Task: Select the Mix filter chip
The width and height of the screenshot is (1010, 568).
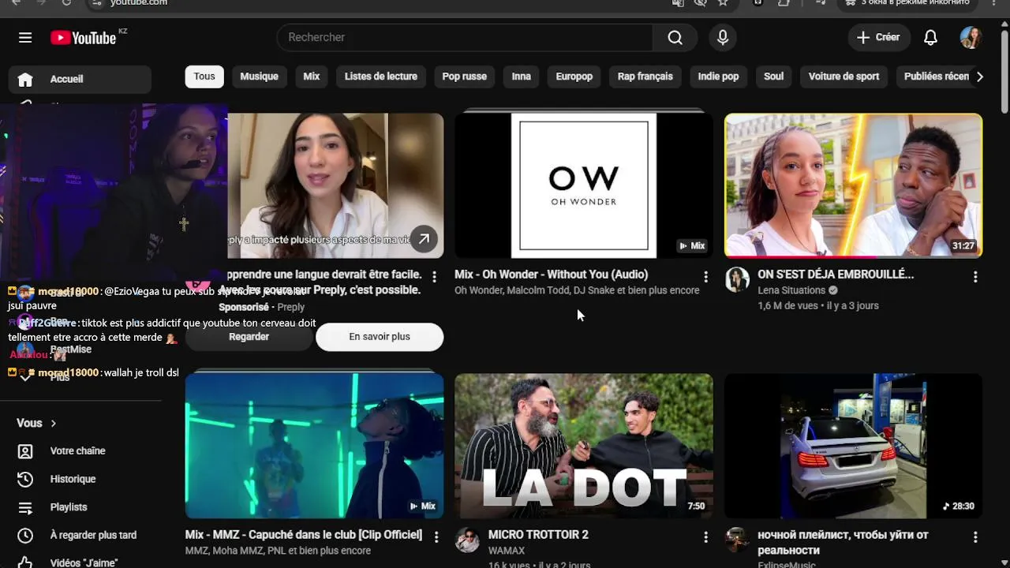Action: point(312,77)
